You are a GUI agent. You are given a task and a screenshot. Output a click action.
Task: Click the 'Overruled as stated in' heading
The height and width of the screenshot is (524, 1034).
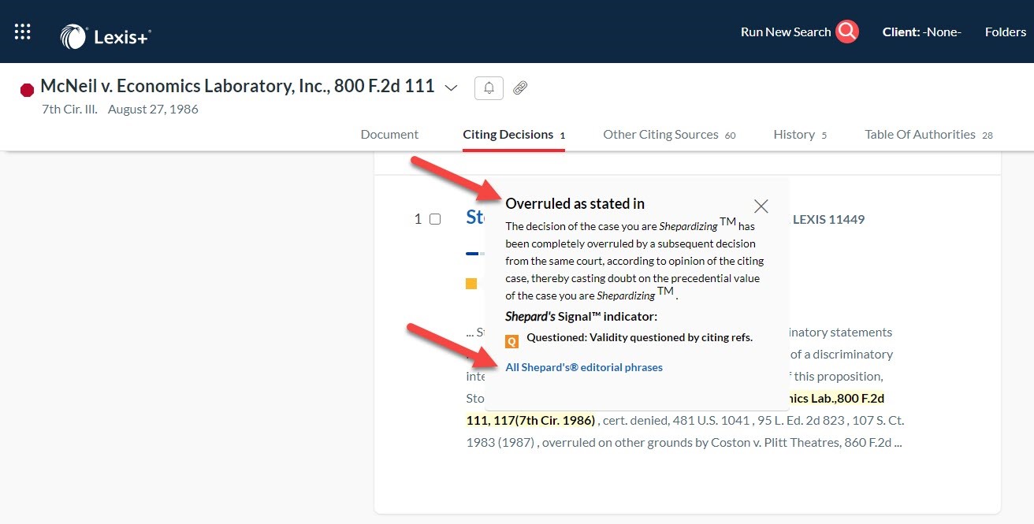click(575, 204)
